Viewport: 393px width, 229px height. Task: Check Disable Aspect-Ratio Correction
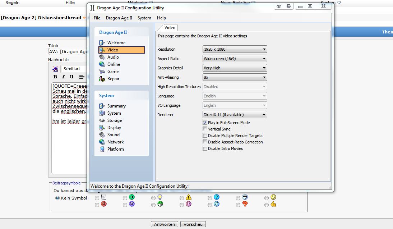[x=205, y=142]
